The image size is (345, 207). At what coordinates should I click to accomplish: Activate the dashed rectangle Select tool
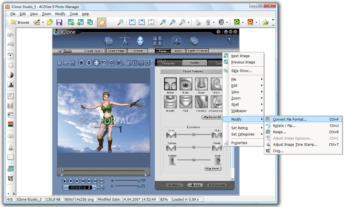pyautogui.click(x=111, y=22)
